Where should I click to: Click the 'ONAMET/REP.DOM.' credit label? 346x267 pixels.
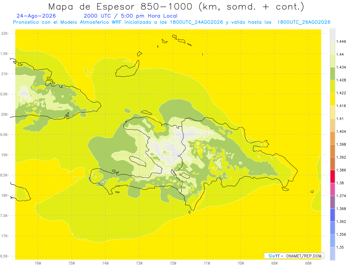(304, 256)
